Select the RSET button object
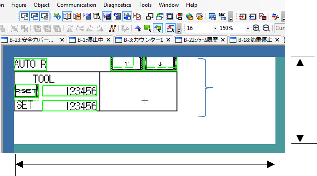 pyautogui.click(x=26, y=91)
